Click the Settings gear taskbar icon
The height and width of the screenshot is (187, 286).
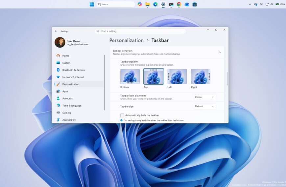click(163, 4)
